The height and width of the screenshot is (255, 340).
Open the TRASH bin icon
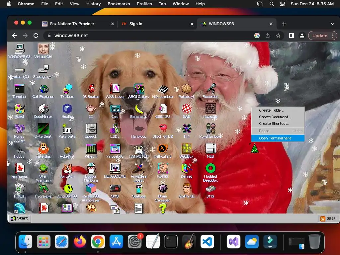(19, 191)
